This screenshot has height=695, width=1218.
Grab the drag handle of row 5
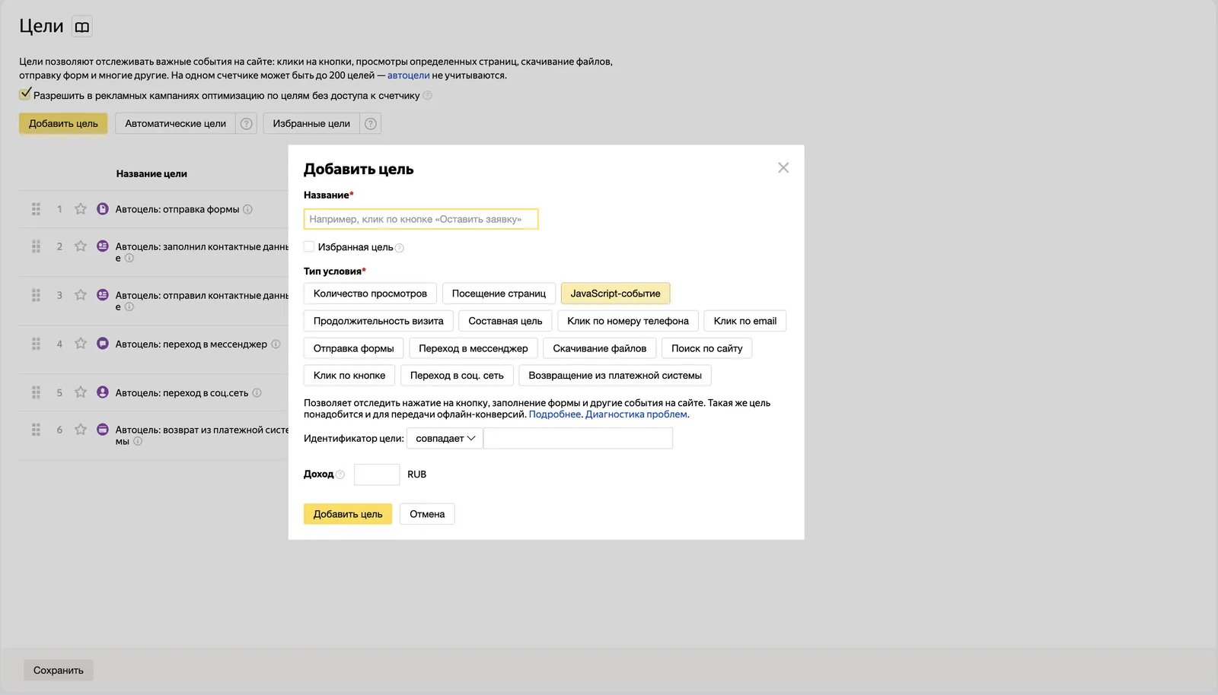(x=36, y=392)
